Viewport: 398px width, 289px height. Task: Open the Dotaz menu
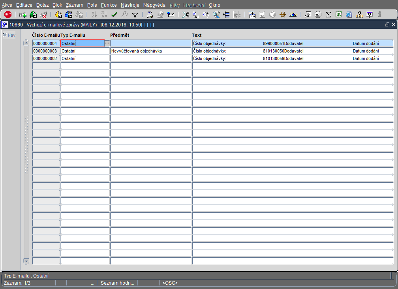(x=42, y=5)
